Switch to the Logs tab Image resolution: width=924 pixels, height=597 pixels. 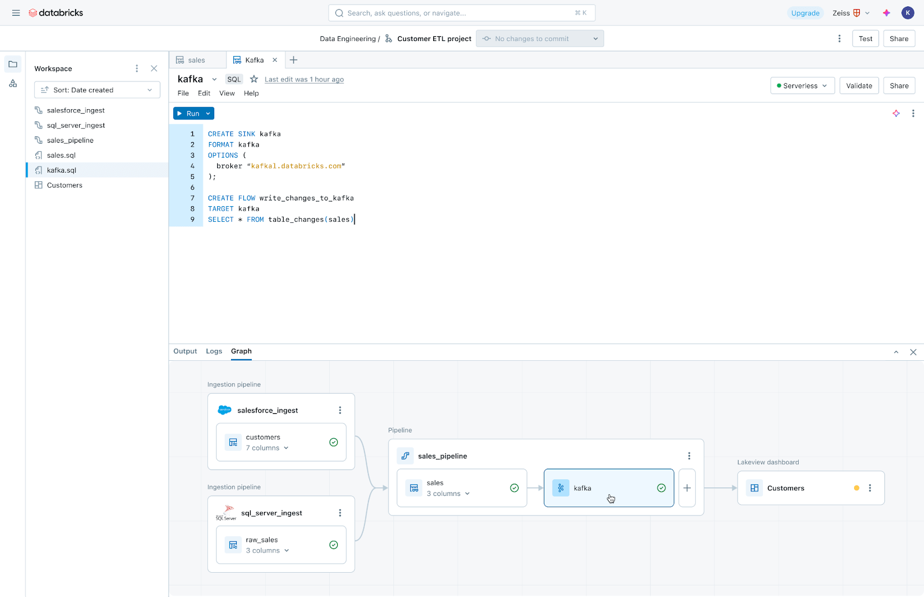pyautogui.click(x=214, y=351)
